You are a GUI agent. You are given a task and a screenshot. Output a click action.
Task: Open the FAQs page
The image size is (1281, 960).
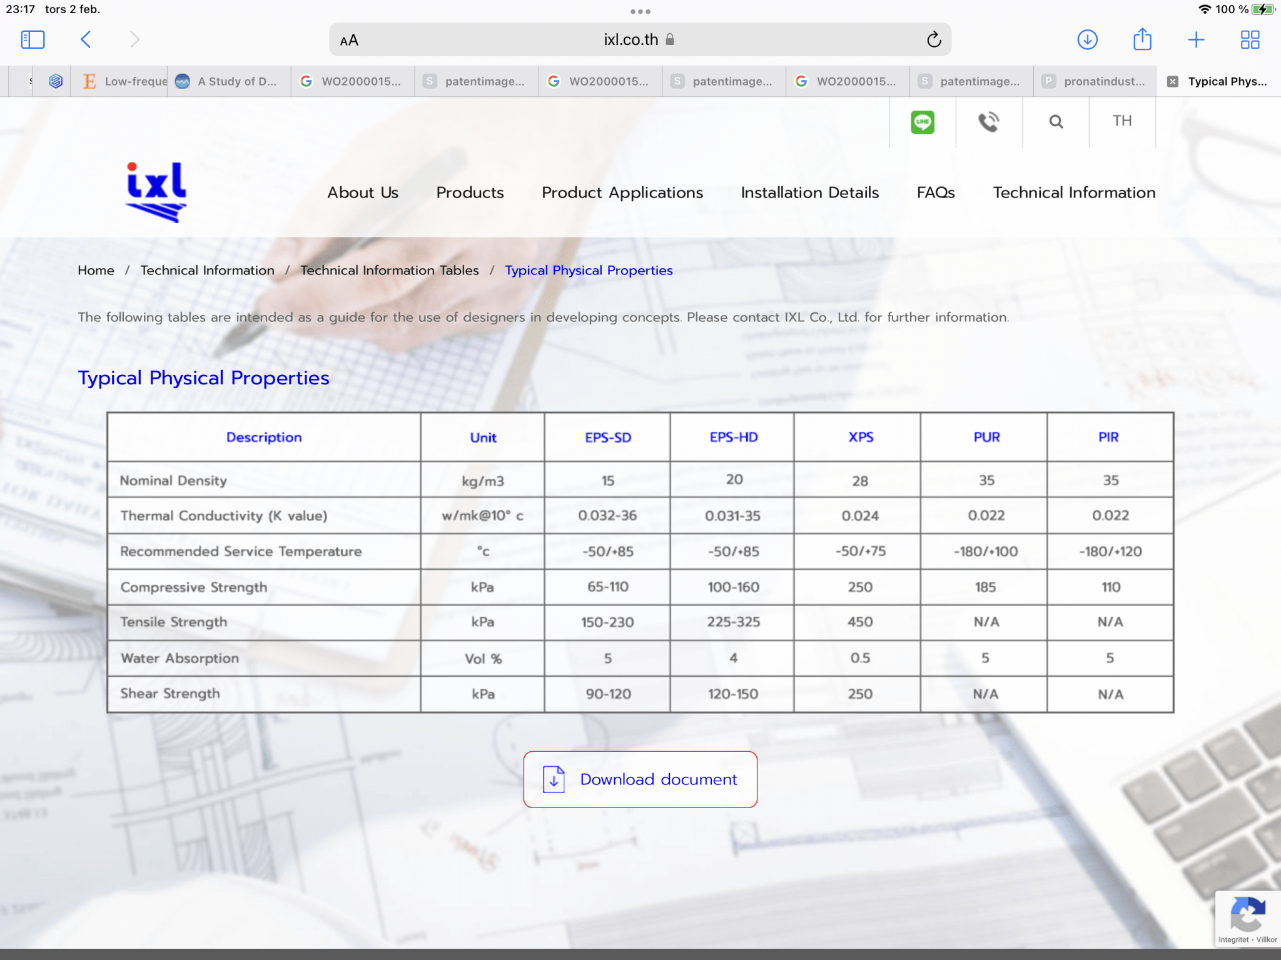pyautogui.click(x=936, y=192)
